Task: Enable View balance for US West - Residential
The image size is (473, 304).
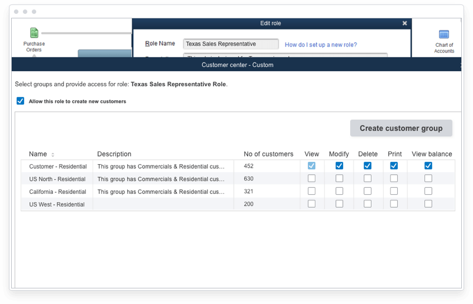Action: coord(428,204)
